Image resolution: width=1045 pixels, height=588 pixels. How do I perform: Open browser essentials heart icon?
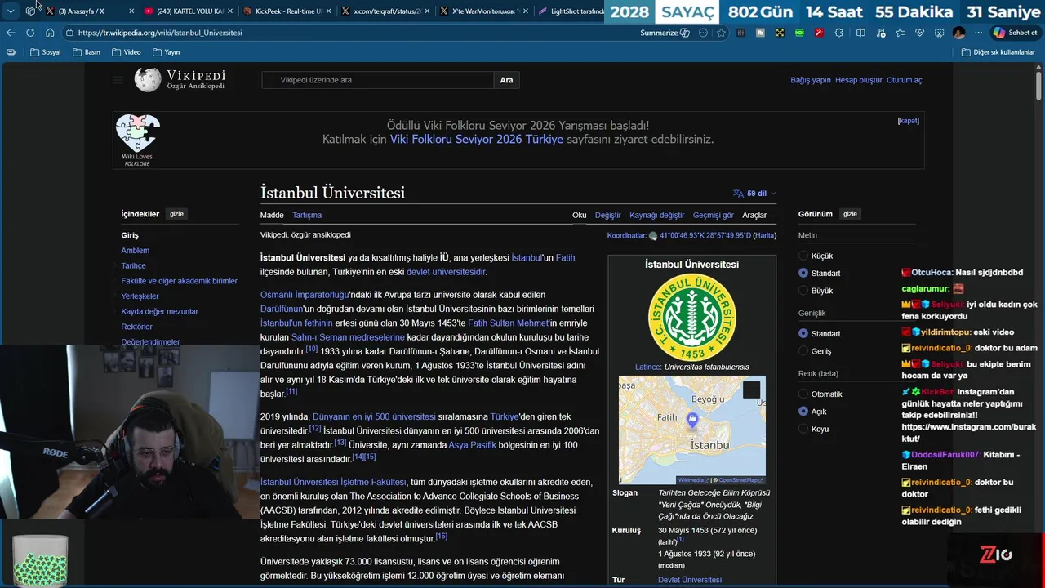tap(919, 33)
